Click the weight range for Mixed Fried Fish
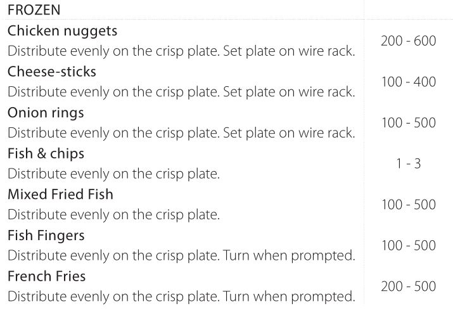Viewport: 453px width, 313px height. click(408, 205)
